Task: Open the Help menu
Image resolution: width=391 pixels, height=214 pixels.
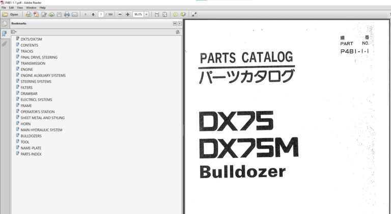Action: click(42, 8)
